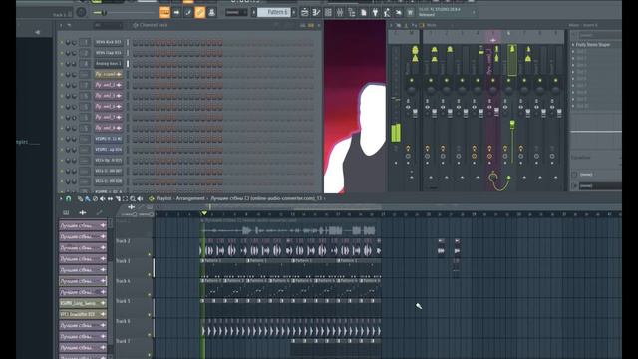638x359 pixels.
Task: Open Fruity Stereo Shaper slot arrow menu
Action: point(573,44)
